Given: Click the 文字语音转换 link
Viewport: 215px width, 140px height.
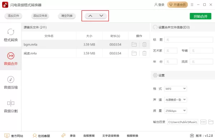Looking at the screenshot, I should coord(111,136).
